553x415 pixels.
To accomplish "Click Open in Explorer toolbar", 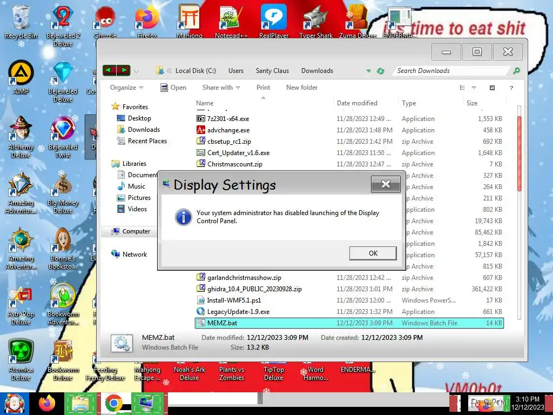I will point(173,88).
